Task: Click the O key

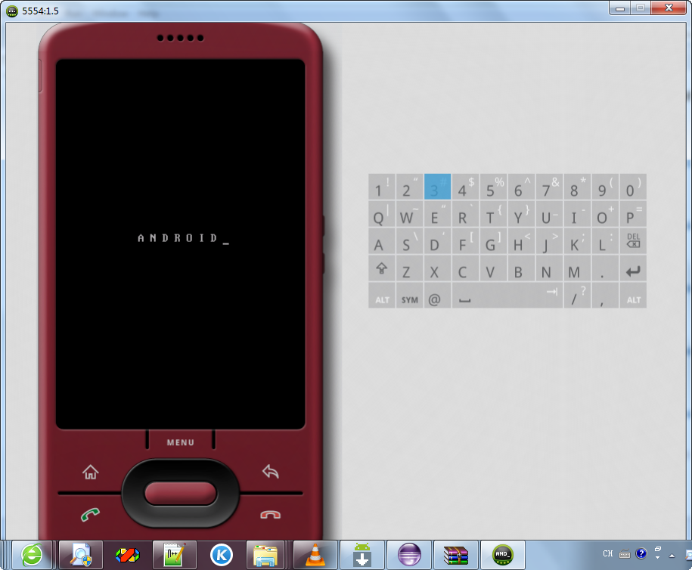Action: (605, 214)
